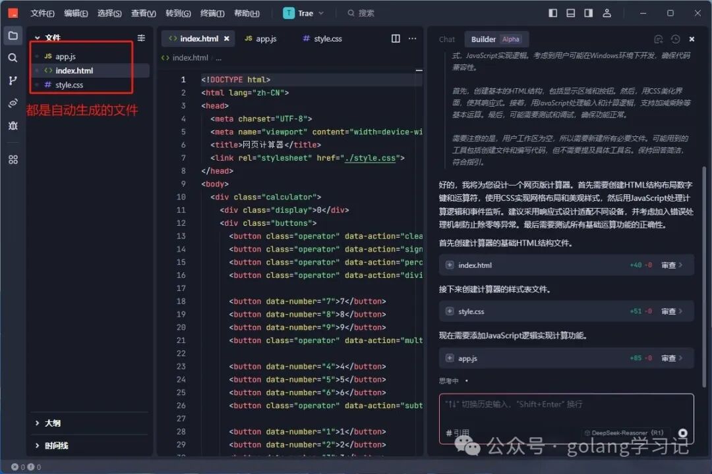Click the file explorer settings icon
Viewport: 712px width, 474px height.
(x=141, y=38)
